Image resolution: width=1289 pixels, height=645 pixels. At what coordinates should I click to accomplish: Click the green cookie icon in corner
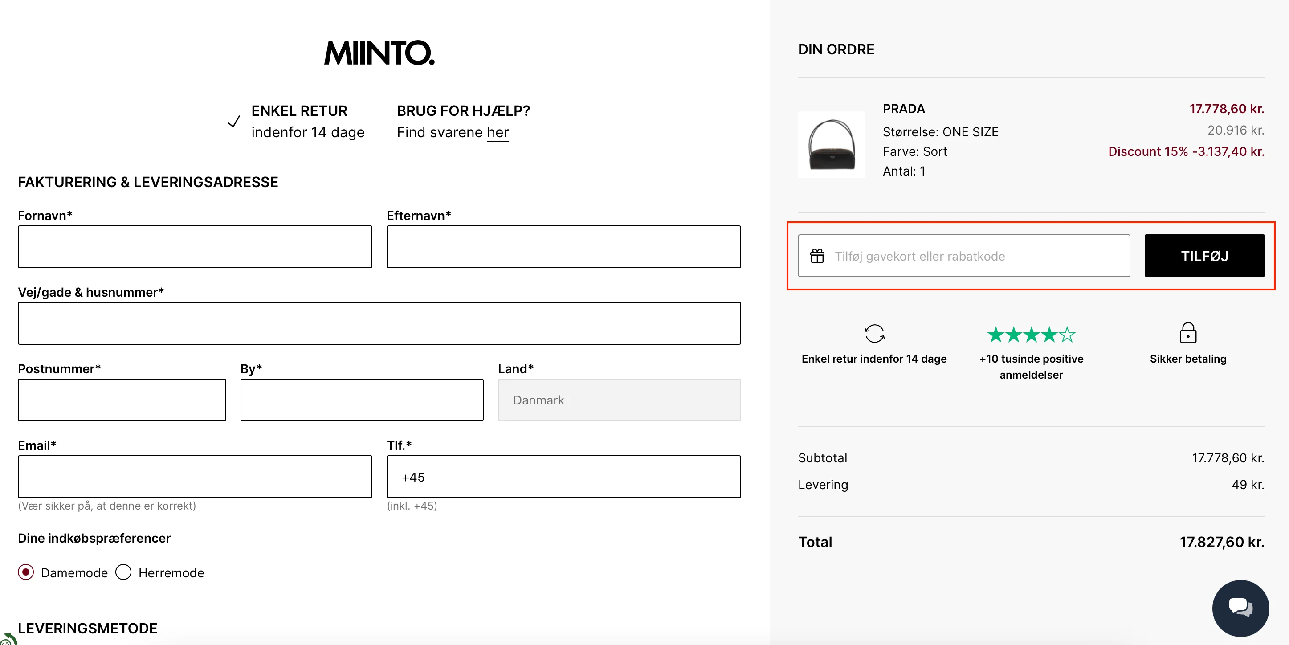7,639
